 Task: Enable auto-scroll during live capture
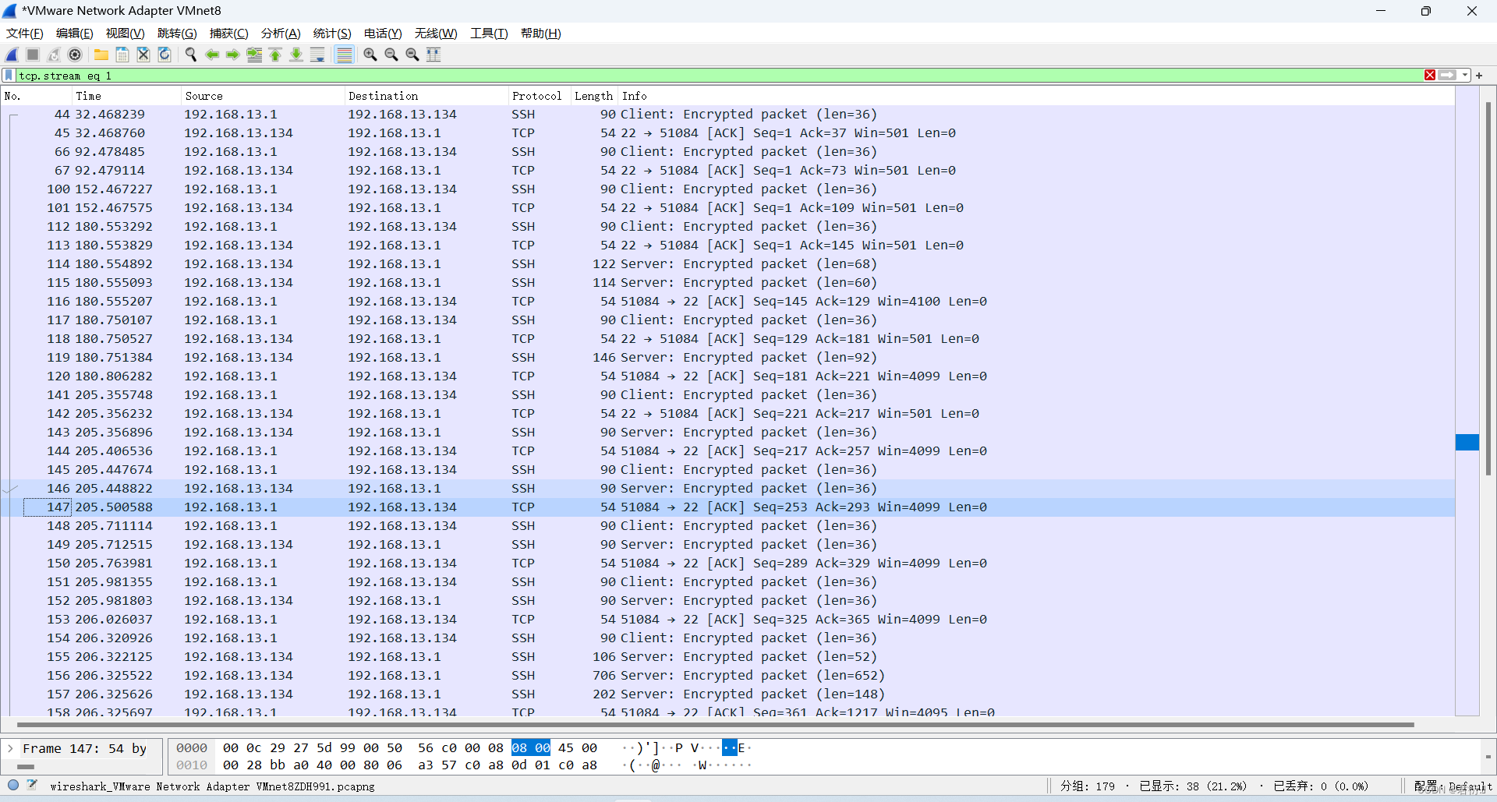pos(317,55)
